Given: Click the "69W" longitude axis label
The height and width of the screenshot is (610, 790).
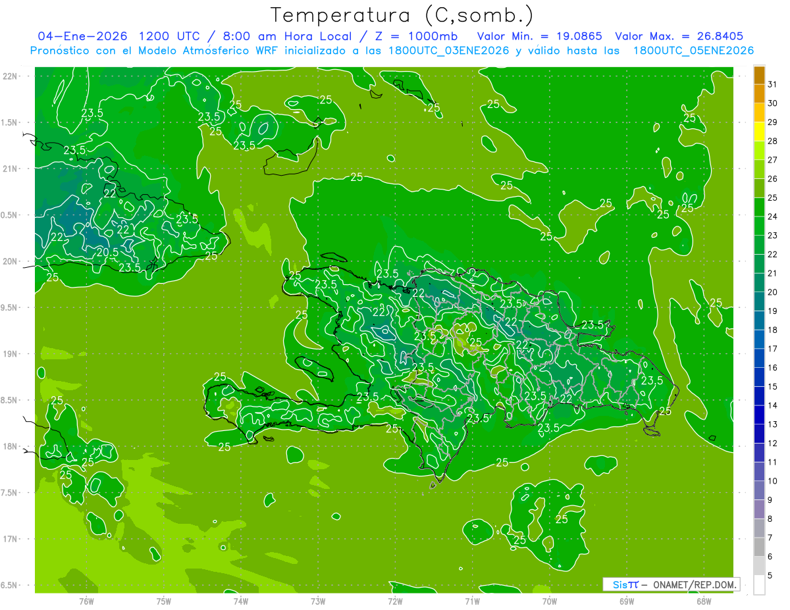Looking at the screenshot, I should (x=627, y=601).
